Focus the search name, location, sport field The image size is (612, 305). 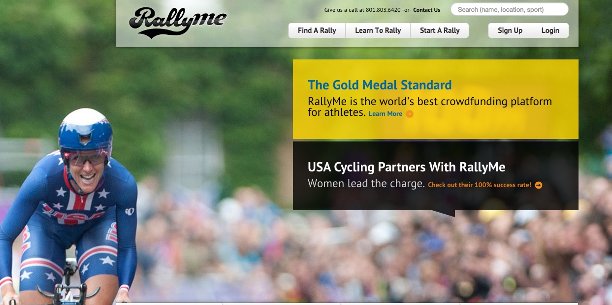tap(510, 9)
